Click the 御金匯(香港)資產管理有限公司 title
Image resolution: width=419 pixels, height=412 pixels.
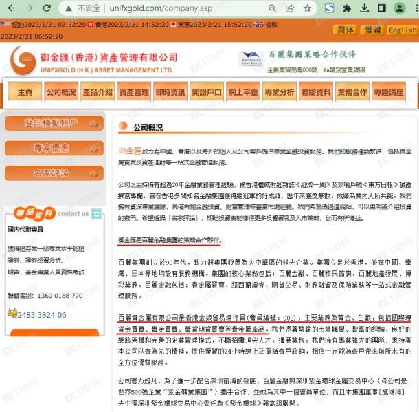[x=109, y=57]
